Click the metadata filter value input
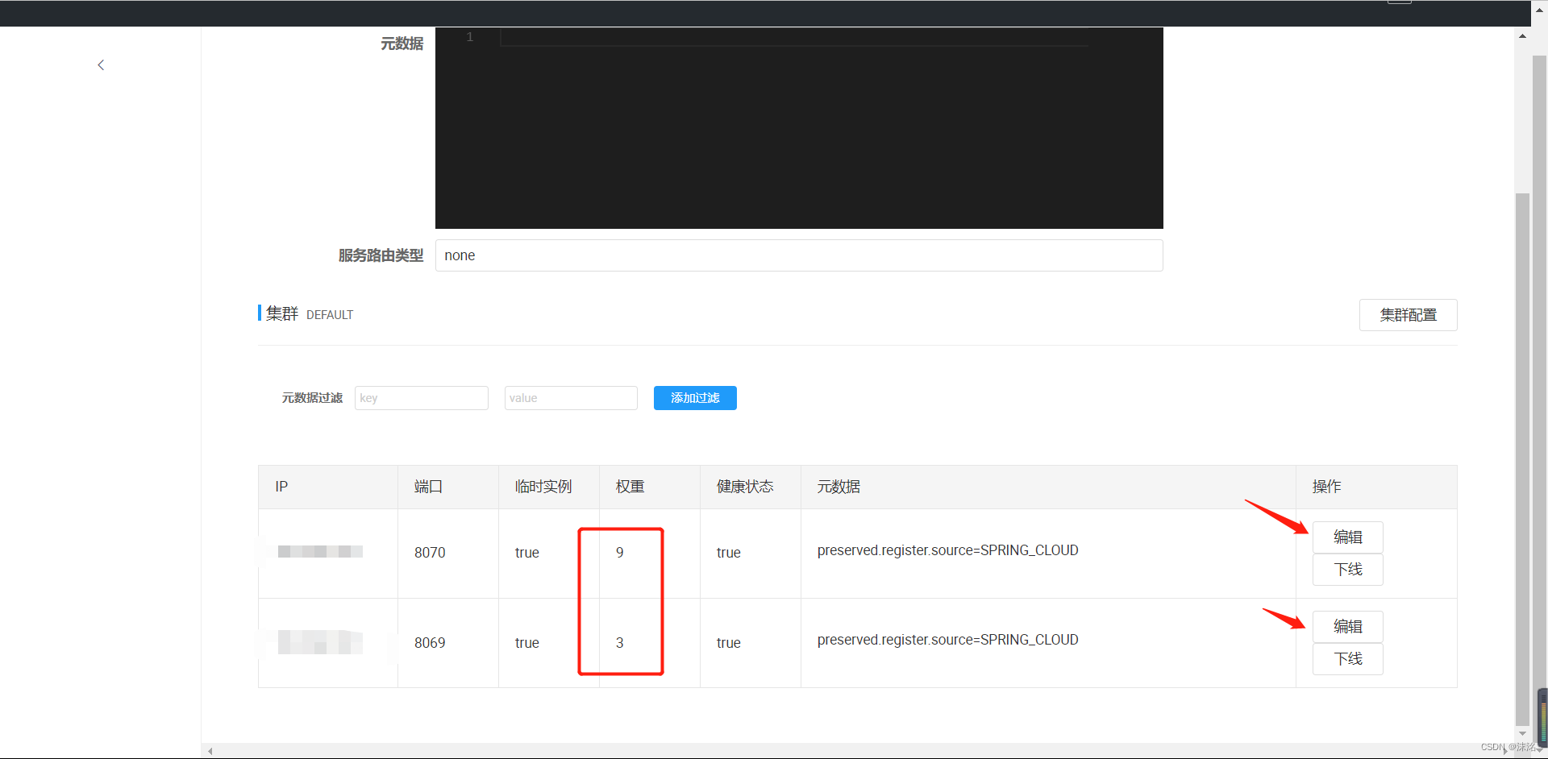The image size is (1548, 759). (571, 398)
